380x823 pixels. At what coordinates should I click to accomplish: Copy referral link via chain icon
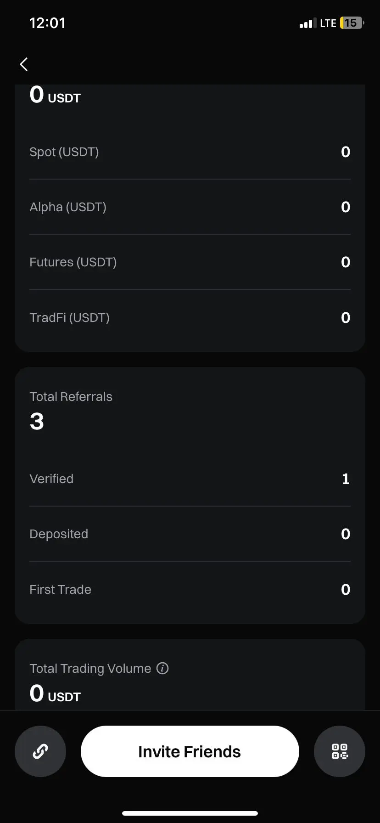(x=40, y=751)
